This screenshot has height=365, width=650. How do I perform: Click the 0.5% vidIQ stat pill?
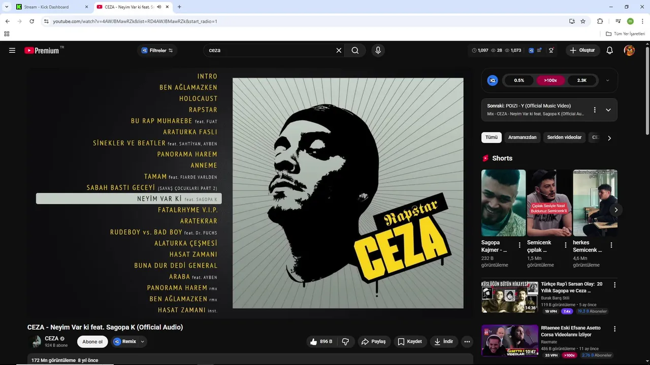point(519,80)
